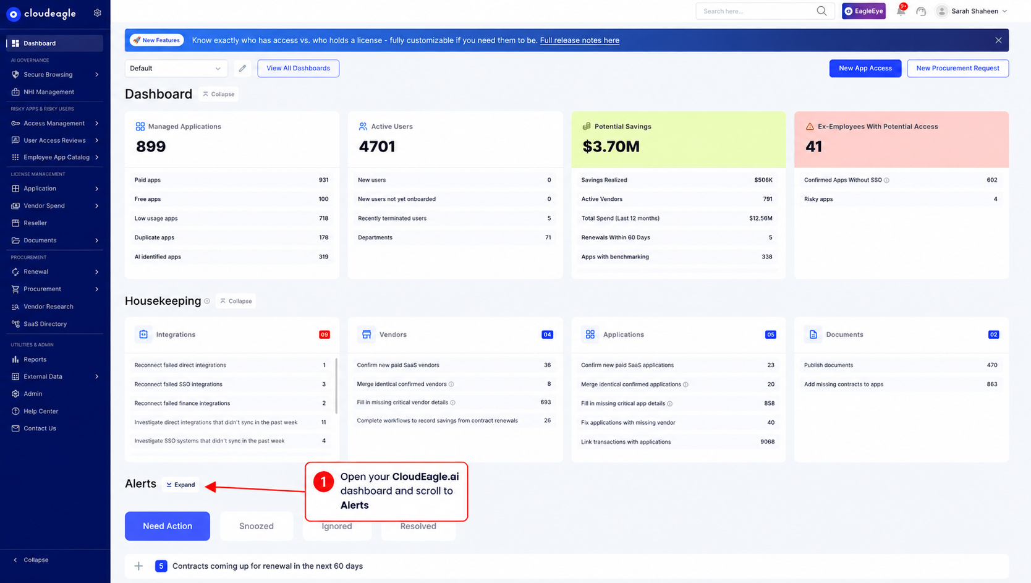This screenshot has height=583, width=1031.
Task: Expand the Renewal submenu
Action: 97,272
